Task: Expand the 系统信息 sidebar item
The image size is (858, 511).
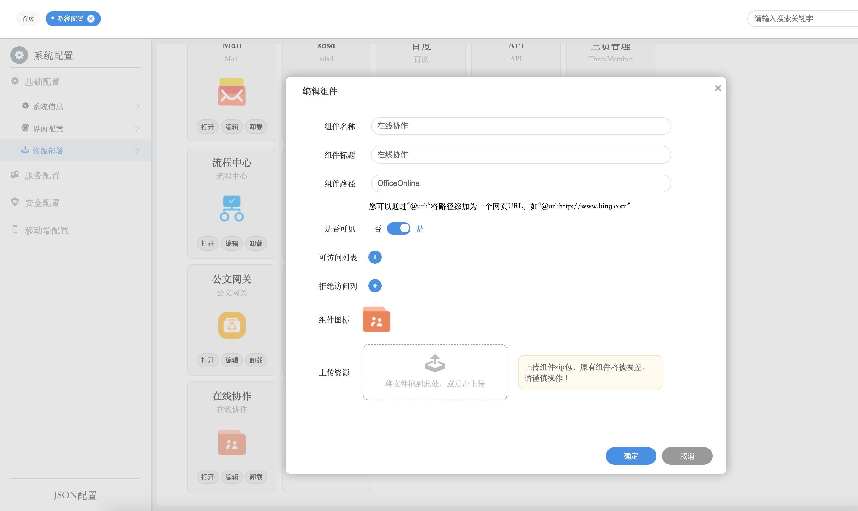Action: pos(137,106)
